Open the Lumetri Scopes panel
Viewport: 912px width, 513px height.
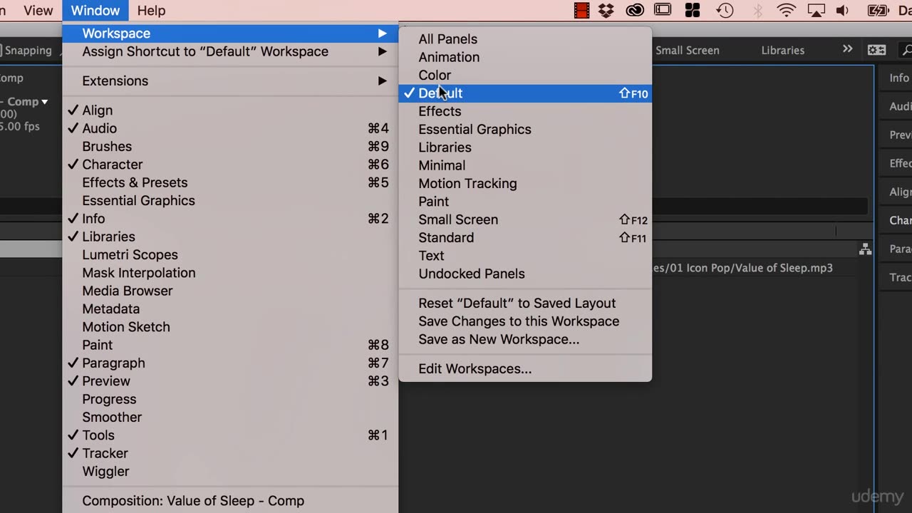[230, 254]
